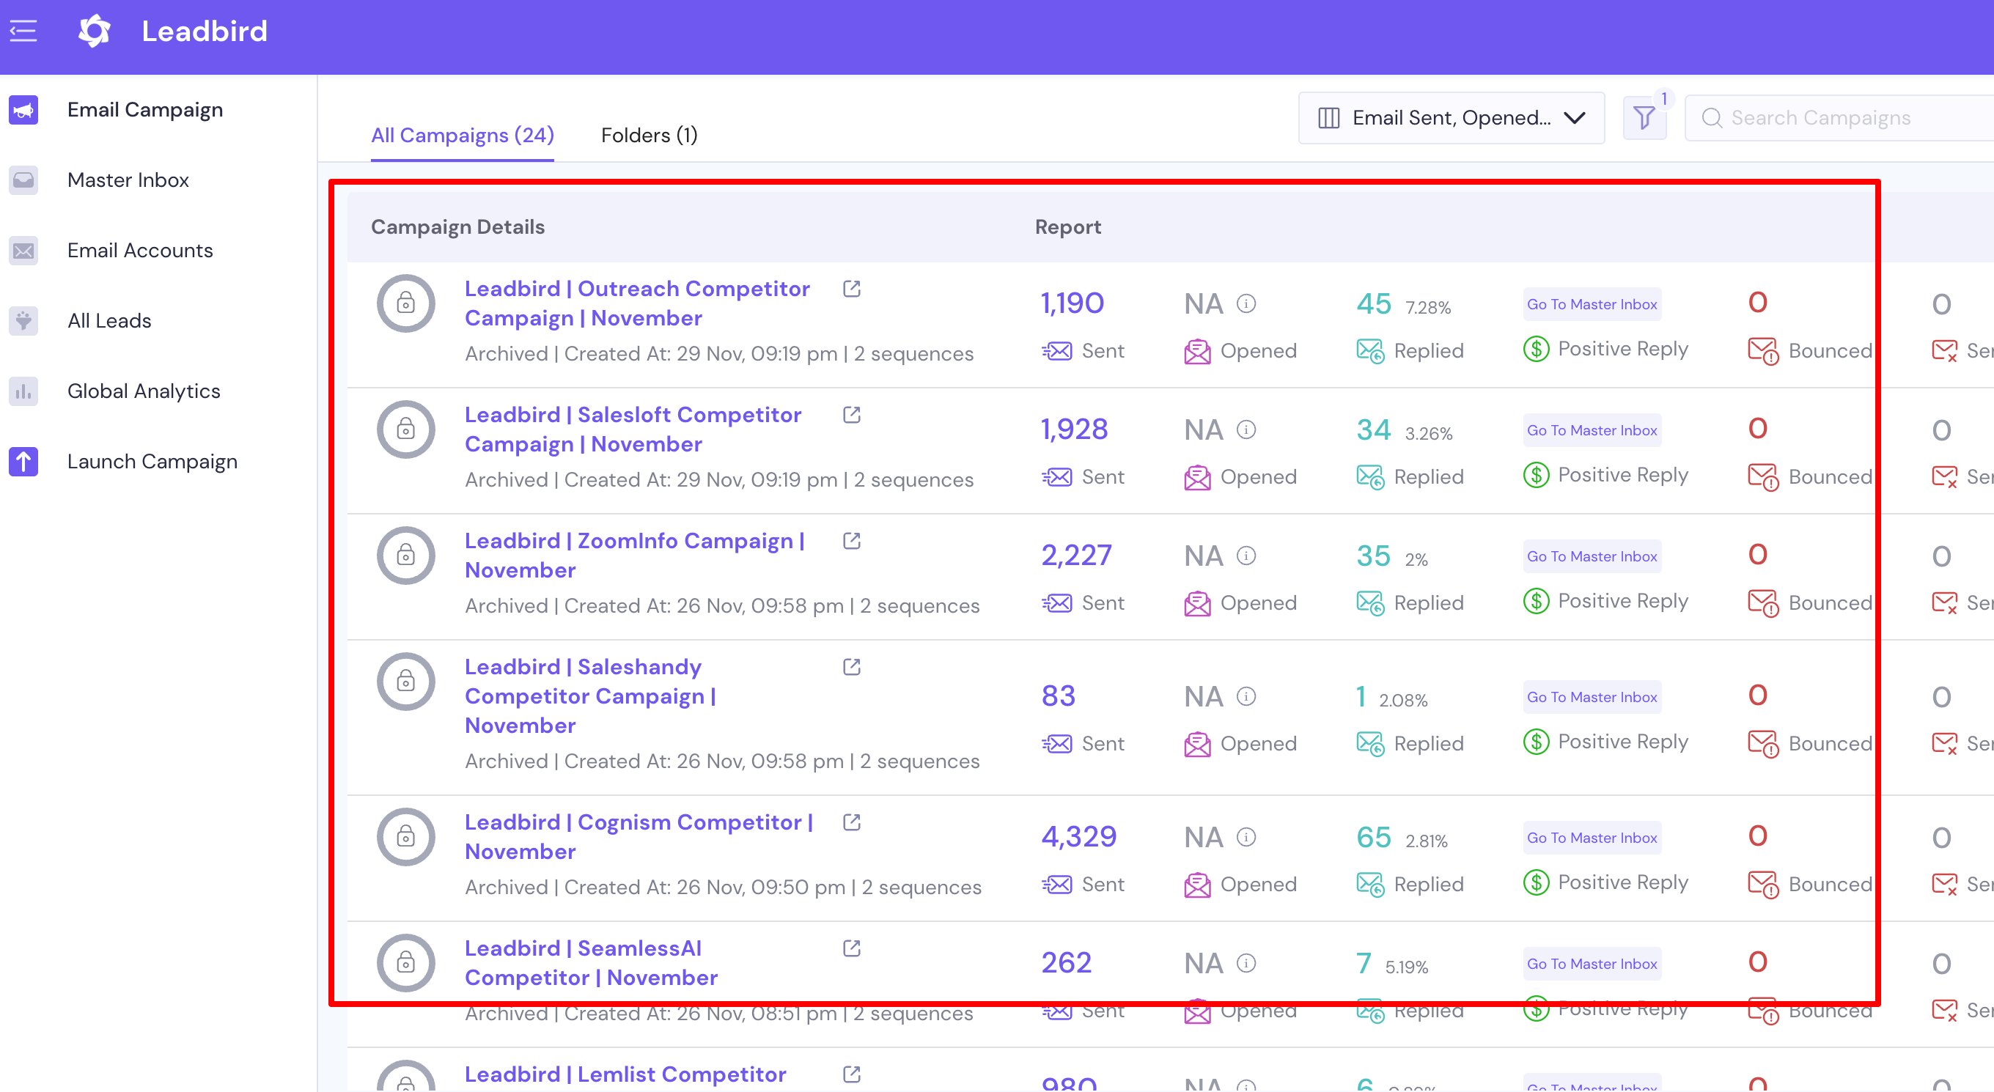Image resolution: width=1994 pixels, height=1092 pixels.
Task: Open the campaign filter funnel icon
Action: tap(1644, 119)
